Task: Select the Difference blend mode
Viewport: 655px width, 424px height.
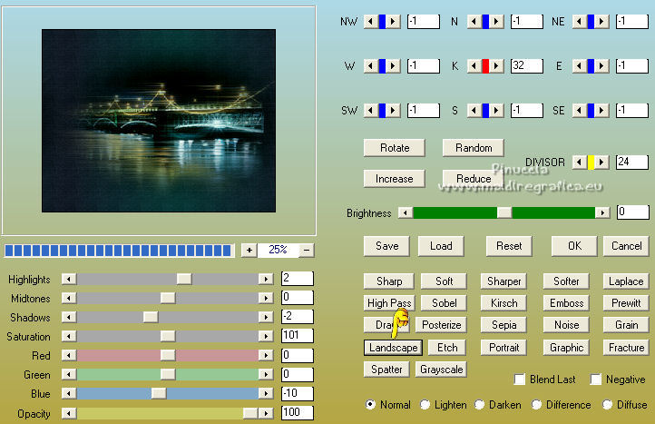Action: coord(537,405)
